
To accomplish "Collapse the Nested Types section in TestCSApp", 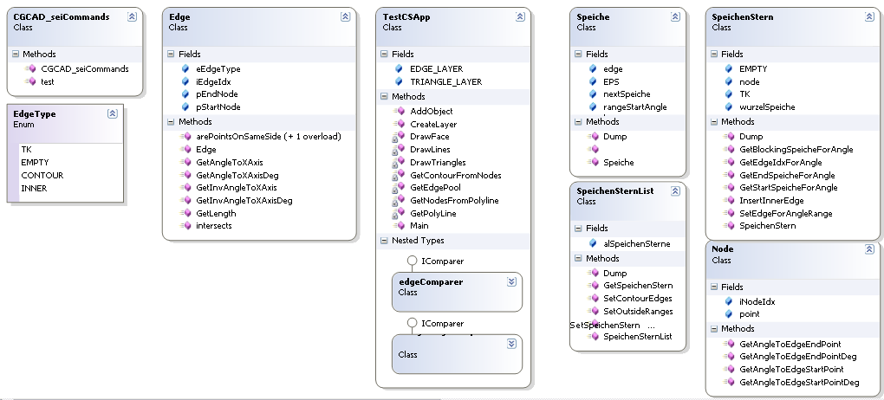I will click(385, 240).
